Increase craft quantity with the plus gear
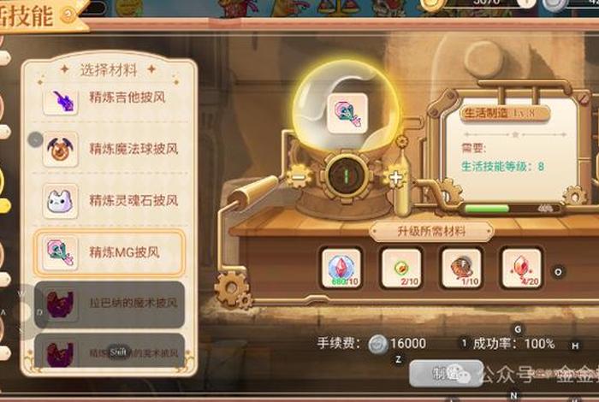The width and height of the screenshot is (599, 402). point(395,178)
